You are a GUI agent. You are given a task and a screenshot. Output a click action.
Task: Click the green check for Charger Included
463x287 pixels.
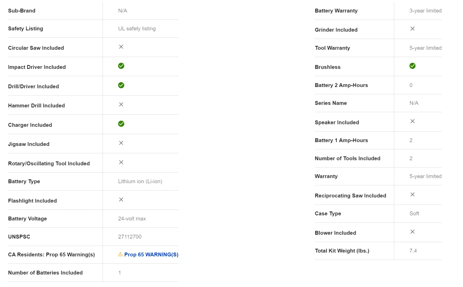(x=121, y=124)
